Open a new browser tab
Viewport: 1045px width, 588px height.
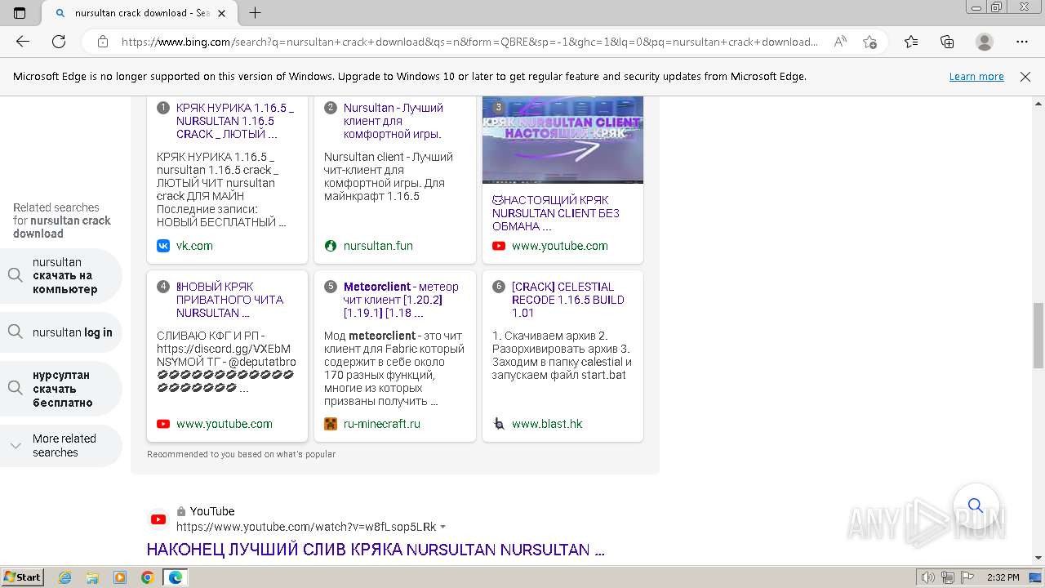pos(255,13)
